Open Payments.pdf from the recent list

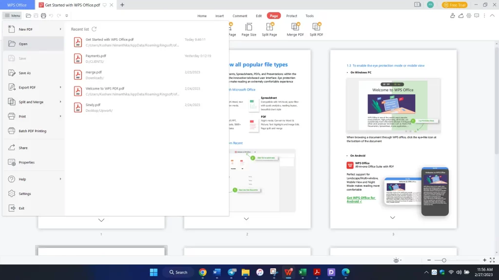(96, 56)
